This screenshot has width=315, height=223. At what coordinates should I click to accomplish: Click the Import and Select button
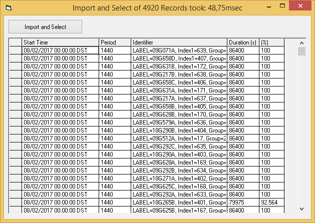click(46, 27)
